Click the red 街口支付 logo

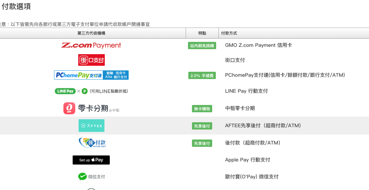click(x=91, y=60)
